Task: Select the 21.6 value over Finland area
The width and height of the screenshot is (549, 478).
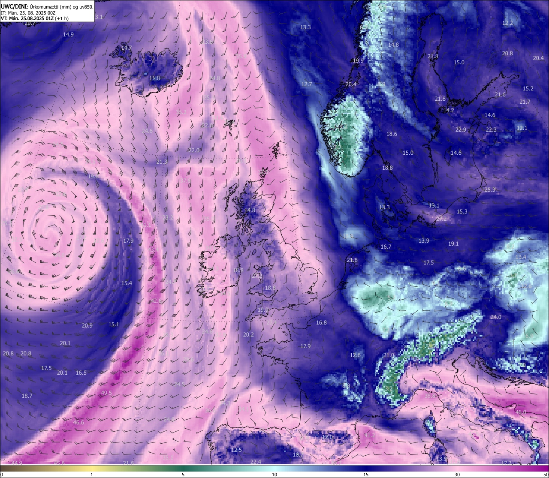Action: click(500, 95)
